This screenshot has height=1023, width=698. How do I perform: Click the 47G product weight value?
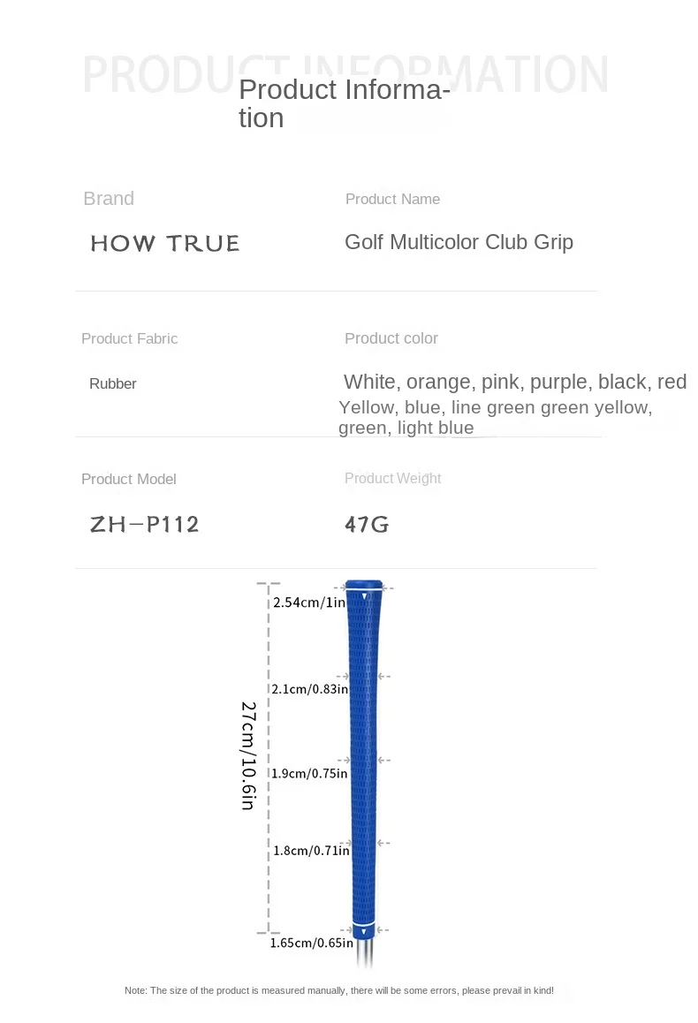tap(367, 524)
